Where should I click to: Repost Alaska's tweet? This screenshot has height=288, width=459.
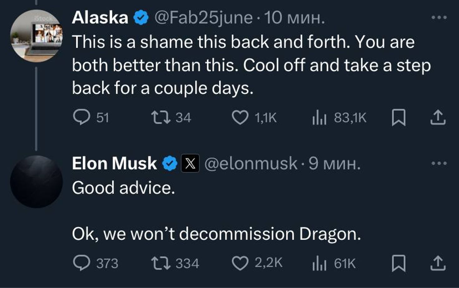coord(161,118)
